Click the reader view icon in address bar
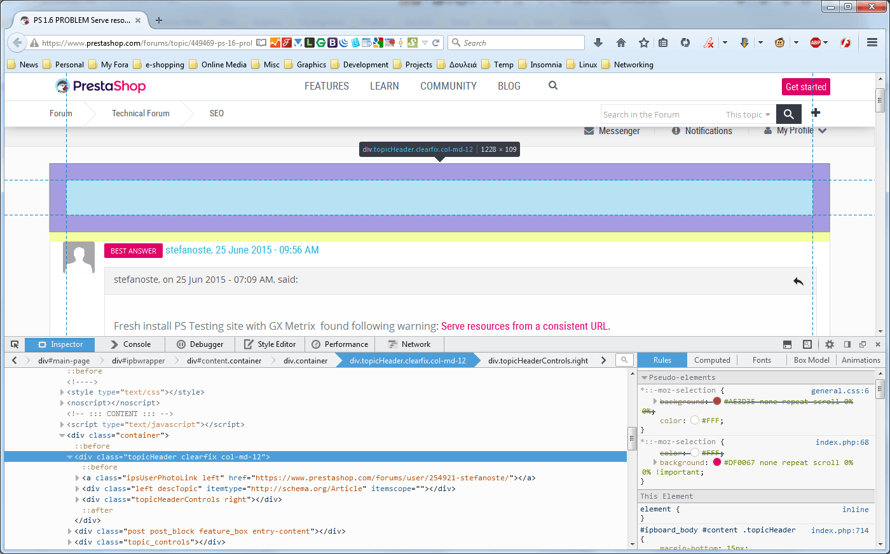The image size is (890, 554). pyautogui.click(x=261, y=43)
